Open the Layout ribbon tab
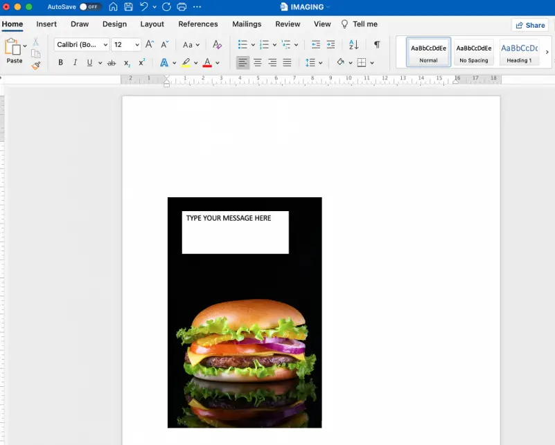The image size is (555, 445). click(152, 24)
